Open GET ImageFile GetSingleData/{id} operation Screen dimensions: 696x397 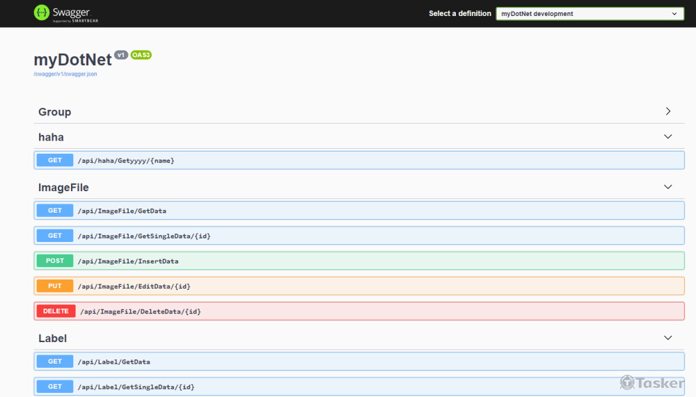coord(143,236)
